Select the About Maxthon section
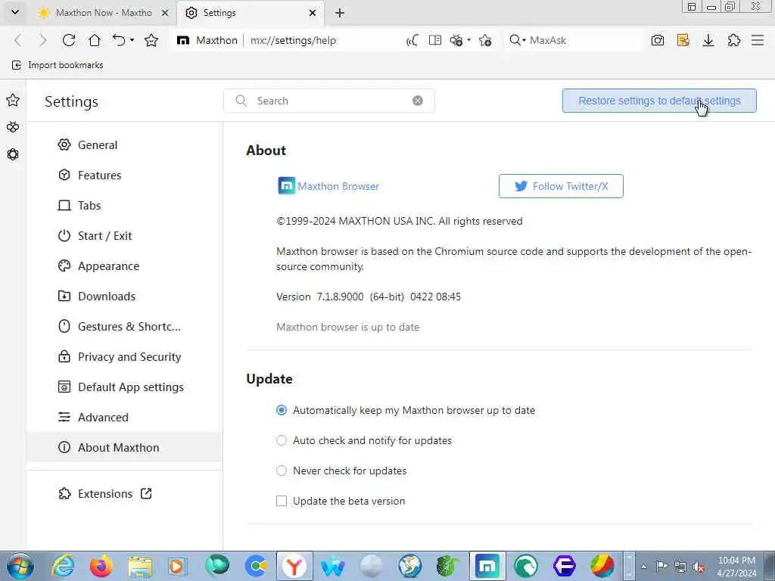 (x=124, y=447)
